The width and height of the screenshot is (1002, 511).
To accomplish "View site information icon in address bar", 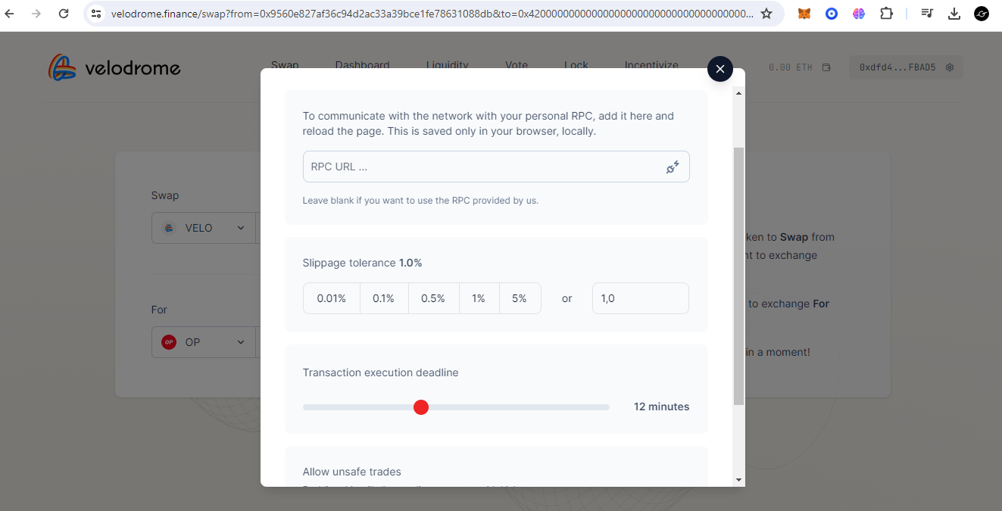I will [96, 14].
